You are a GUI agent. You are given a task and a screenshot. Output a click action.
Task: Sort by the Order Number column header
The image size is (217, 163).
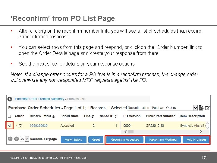click(x=40, y=116)
